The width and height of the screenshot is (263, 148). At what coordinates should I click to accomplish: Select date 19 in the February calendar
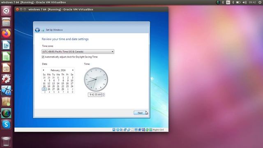(x=49, y=86)
